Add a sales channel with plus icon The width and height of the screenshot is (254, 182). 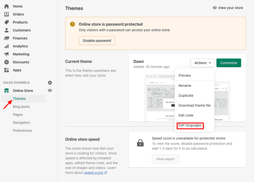(x=50, y=83)
